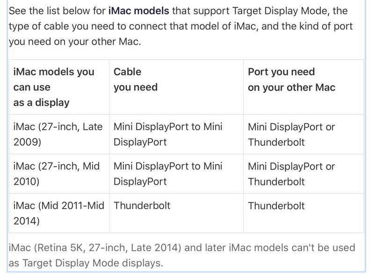The image size is (383, 274).
Task: Click the text "you need on your other Mac."
Action: point(75,42)
